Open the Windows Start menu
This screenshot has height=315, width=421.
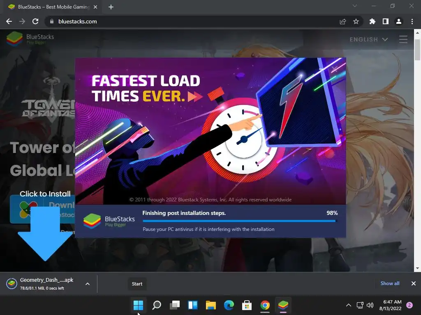(x=138, y=305)
